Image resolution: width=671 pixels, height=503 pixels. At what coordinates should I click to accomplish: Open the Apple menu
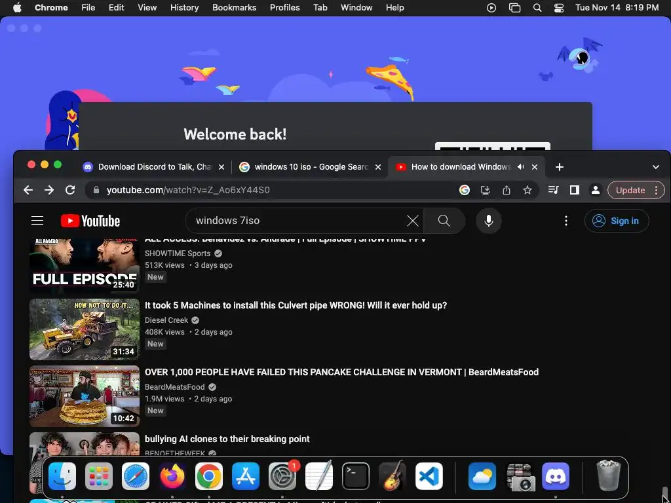(x=17, y=8)
